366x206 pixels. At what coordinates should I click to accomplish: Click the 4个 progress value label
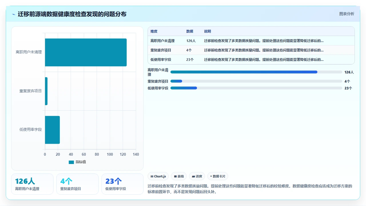(x=347, y=81)
